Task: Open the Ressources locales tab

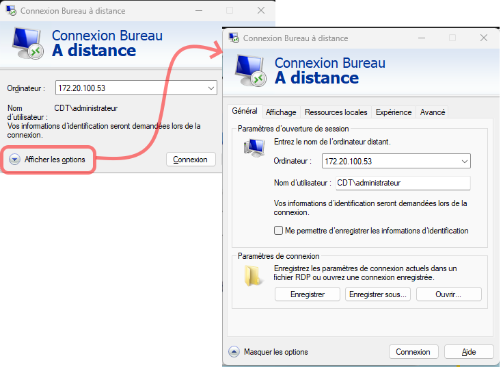Action: click(x=336, y=112)
